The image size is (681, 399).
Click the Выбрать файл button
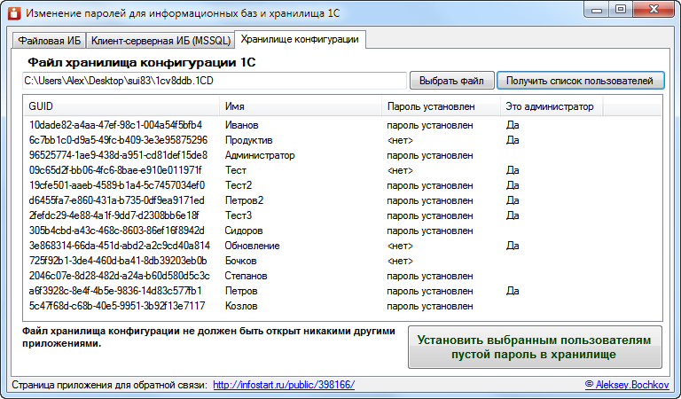(x=451, y=81)
